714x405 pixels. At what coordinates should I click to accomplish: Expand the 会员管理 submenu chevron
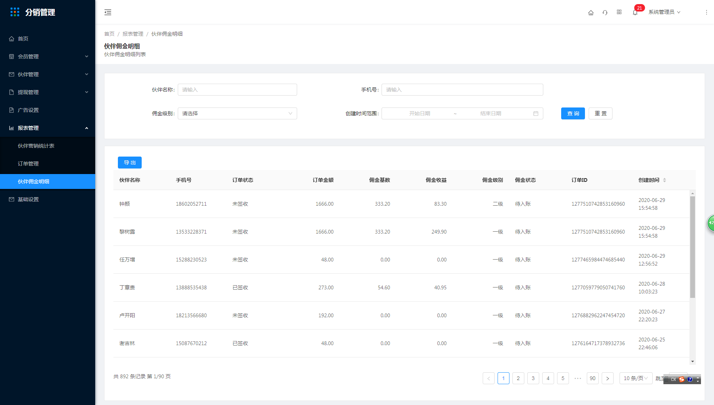click(x=87, y=57)
